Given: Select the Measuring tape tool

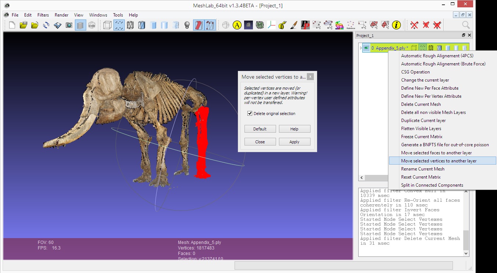Looking at the screenshot, I should coord(282,25).
